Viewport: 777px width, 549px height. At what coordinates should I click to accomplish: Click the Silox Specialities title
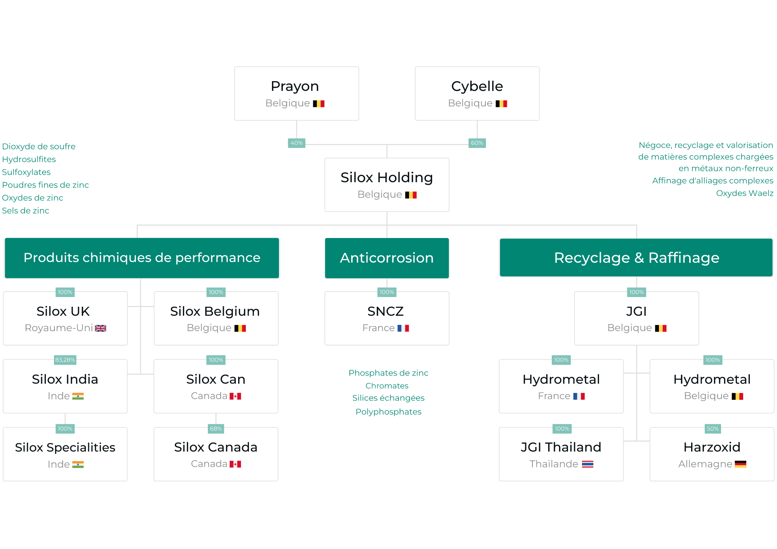pos(65,448)
